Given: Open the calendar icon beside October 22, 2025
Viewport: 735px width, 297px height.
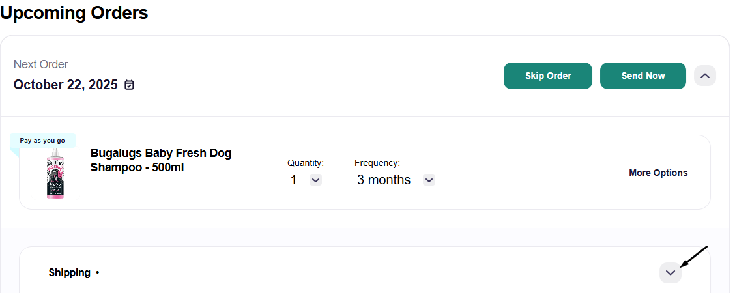Looking at the screenshot, I should pos(130,85).
